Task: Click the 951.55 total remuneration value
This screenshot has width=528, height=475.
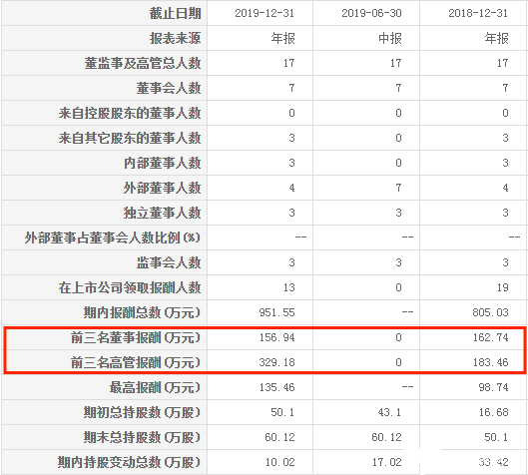Action: tap(276, 312)
